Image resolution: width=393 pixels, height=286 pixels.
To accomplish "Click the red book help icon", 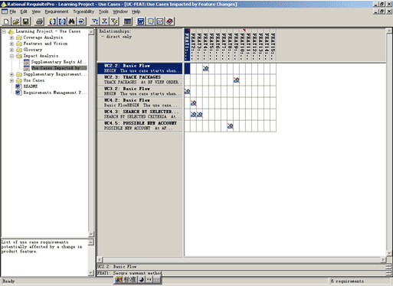I will point(170,21).
